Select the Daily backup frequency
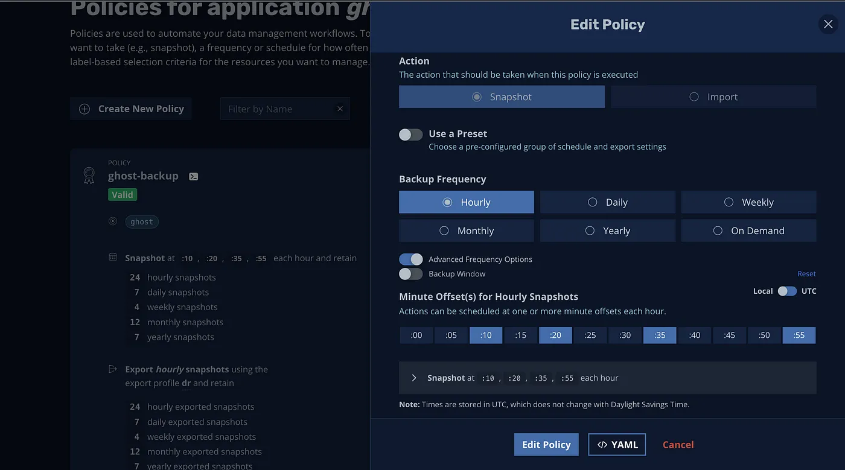The height and width of the screenshot is (470, 845). coord(607,202)
